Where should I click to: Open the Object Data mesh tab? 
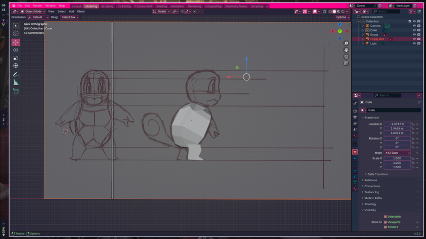355,183
